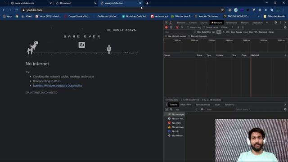The width and height of the screenshot is (288, 162).
Task: Open DevTools main settings gear
Action: 276,22
